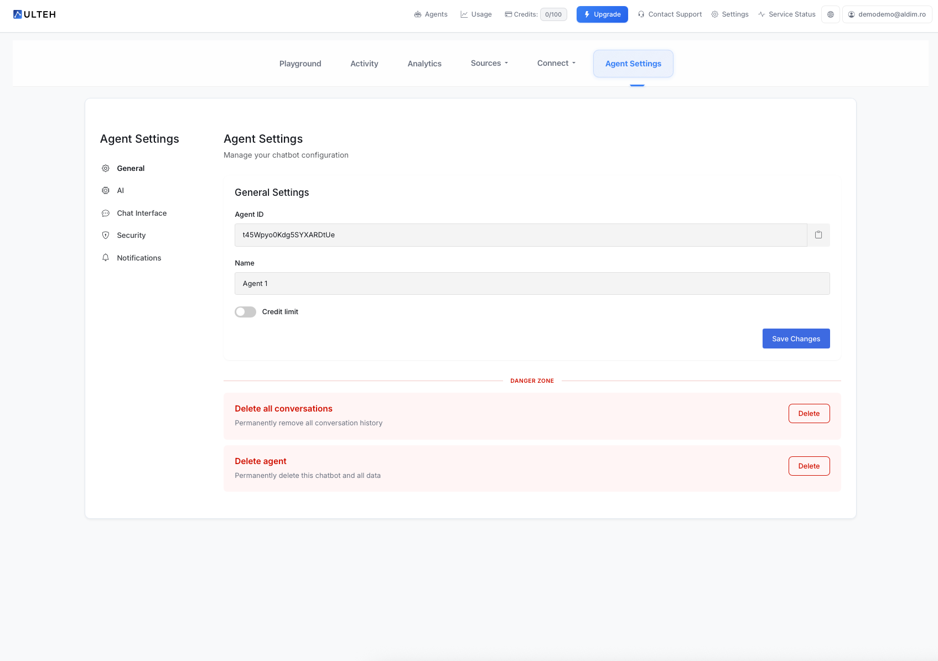
Task: Select the Notifications bell in the sidebar
Action: click(x=105, y=257)
